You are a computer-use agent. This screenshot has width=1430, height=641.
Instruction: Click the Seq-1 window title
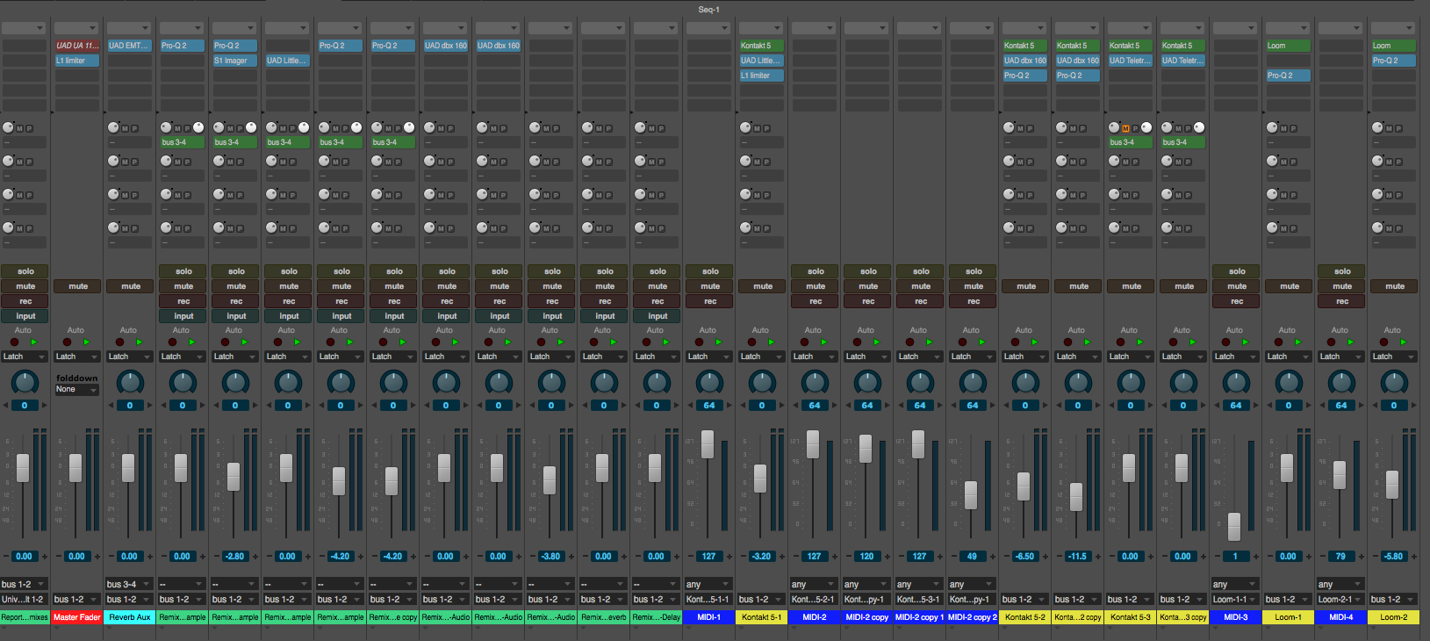pos(708,10)
